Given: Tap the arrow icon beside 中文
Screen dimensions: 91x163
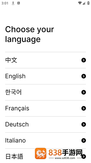Looking at the screenshot, I should (x=84, y=60).
